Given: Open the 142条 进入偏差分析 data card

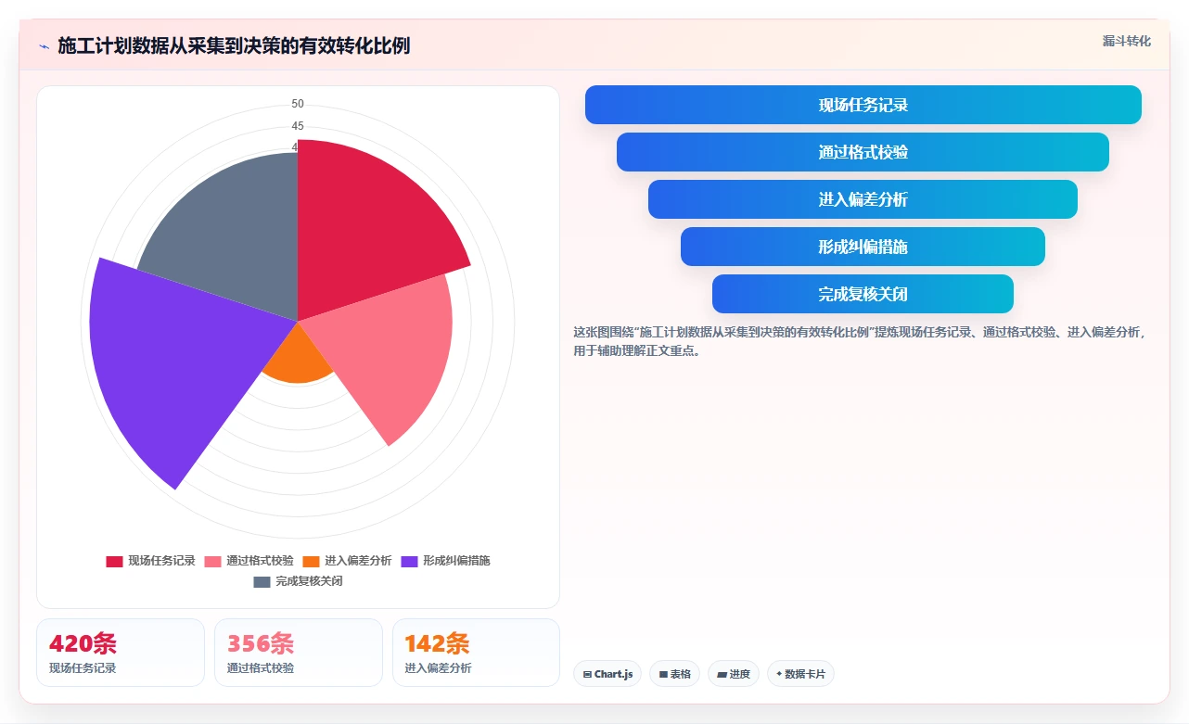Looking at the screenshot, I should click(x=476, y=653).
